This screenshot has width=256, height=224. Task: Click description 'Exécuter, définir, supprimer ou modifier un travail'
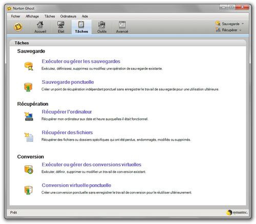pyautogui.click(x=94, y=172)
